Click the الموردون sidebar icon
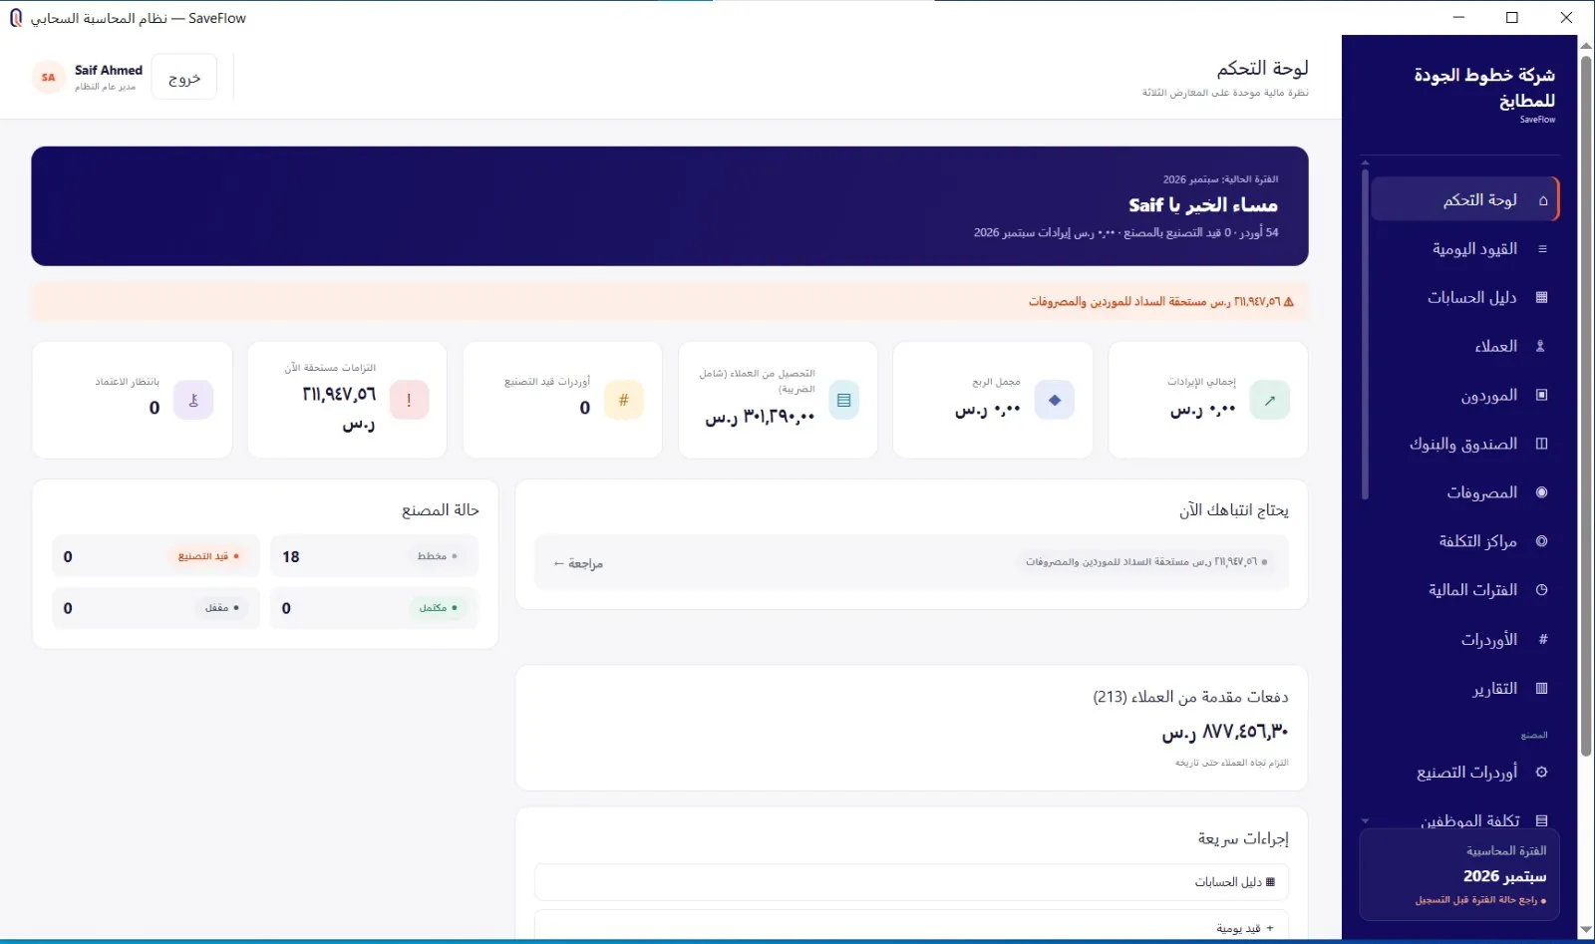The height and width of the screenshot is (944, 1595). [x=1542, y=395]
